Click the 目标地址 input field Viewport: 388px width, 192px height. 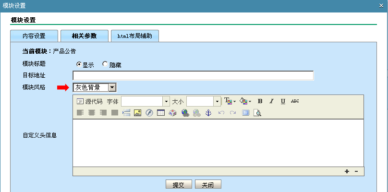193,75
